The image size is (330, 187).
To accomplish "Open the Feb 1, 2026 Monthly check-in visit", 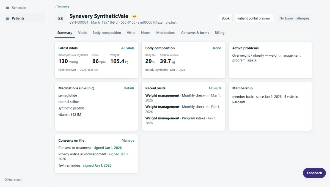I will (183, 109).
